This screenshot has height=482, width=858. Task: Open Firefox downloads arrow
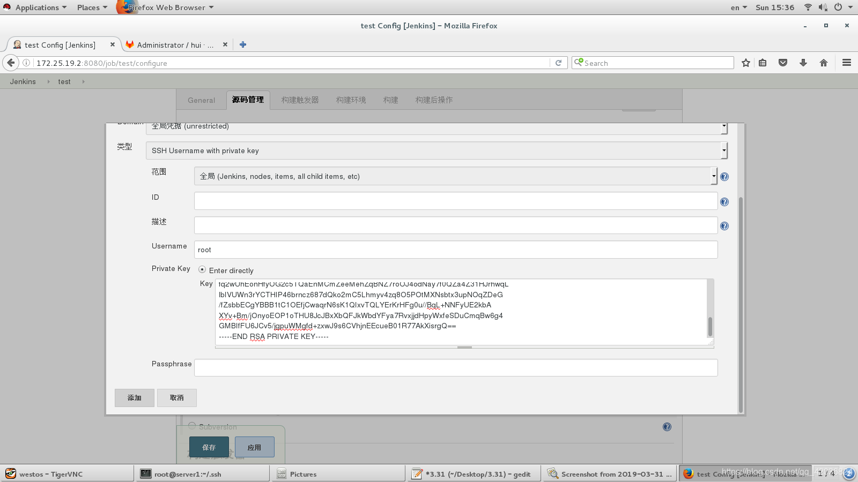click(803, 63)
